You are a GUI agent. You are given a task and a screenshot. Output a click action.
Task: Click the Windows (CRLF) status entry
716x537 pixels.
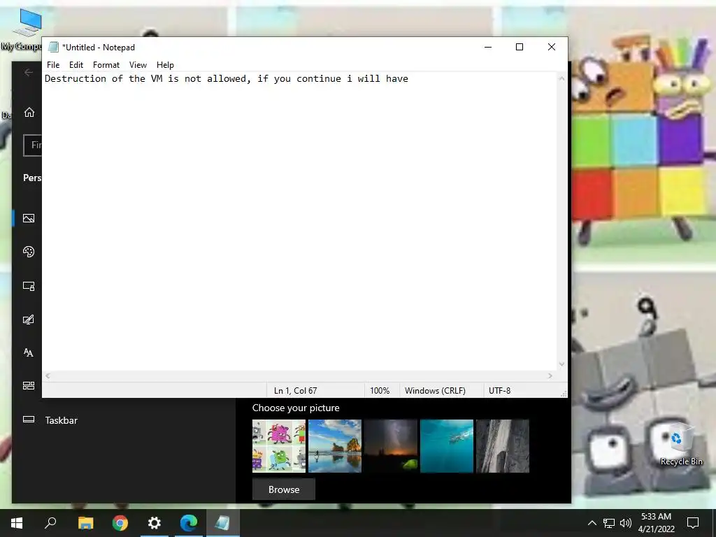(x=435, y=390)
